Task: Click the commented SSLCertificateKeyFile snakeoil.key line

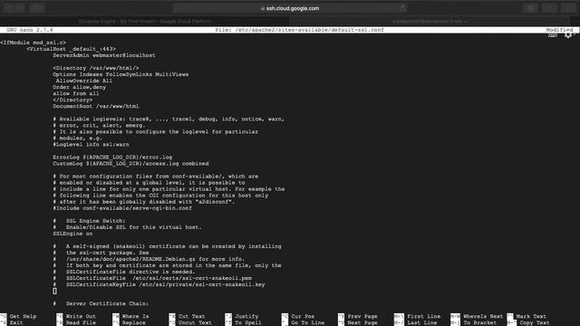Action: [x=159, y=284]
